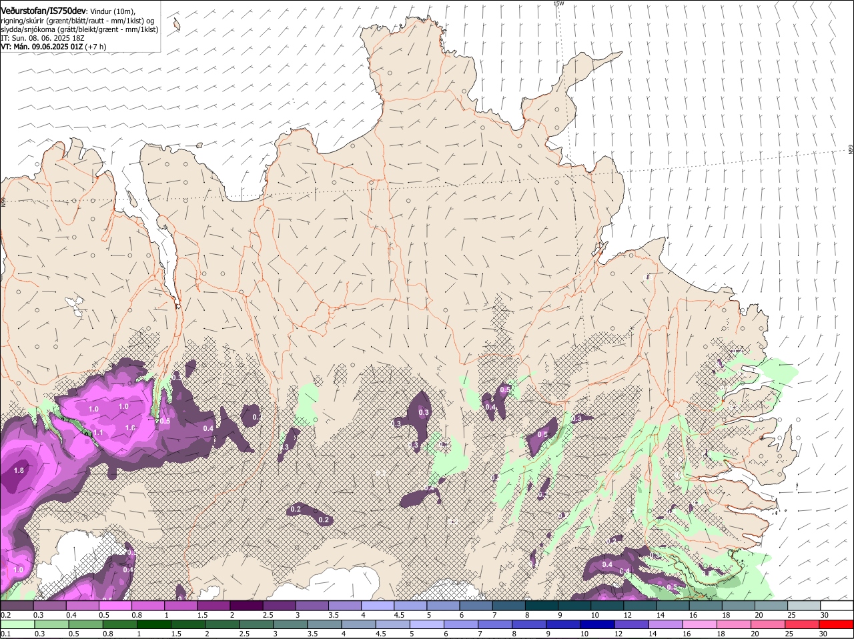This screenshot has height=639, width=854.
Task: Click the '18' label in the upper legend
Action: (726, 615)
